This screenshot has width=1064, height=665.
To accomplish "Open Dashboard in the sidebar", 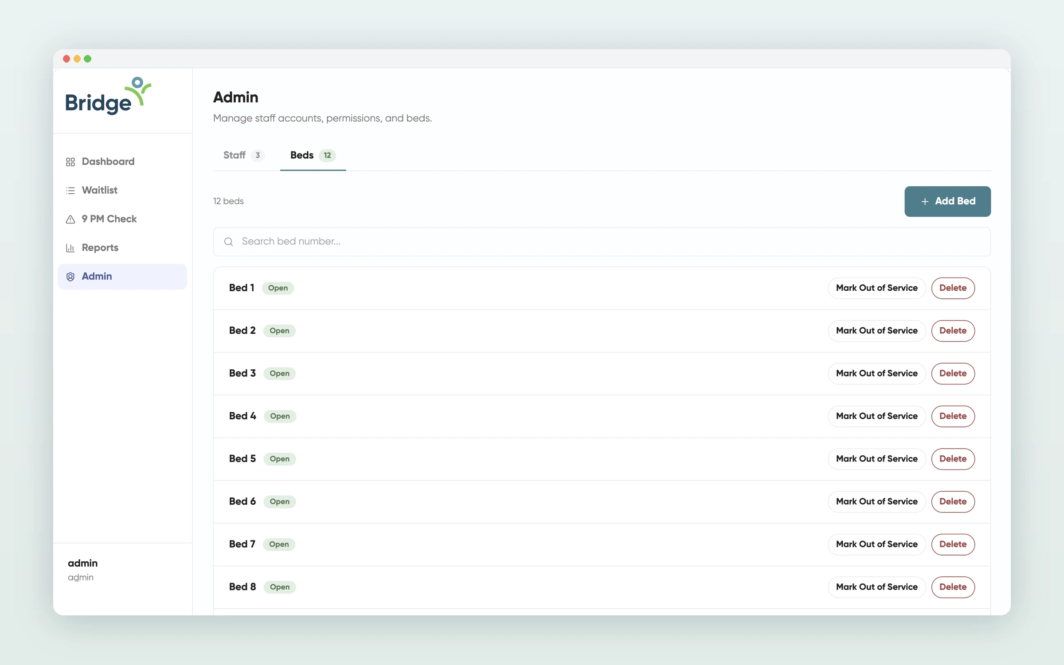I will coord(122,162).
